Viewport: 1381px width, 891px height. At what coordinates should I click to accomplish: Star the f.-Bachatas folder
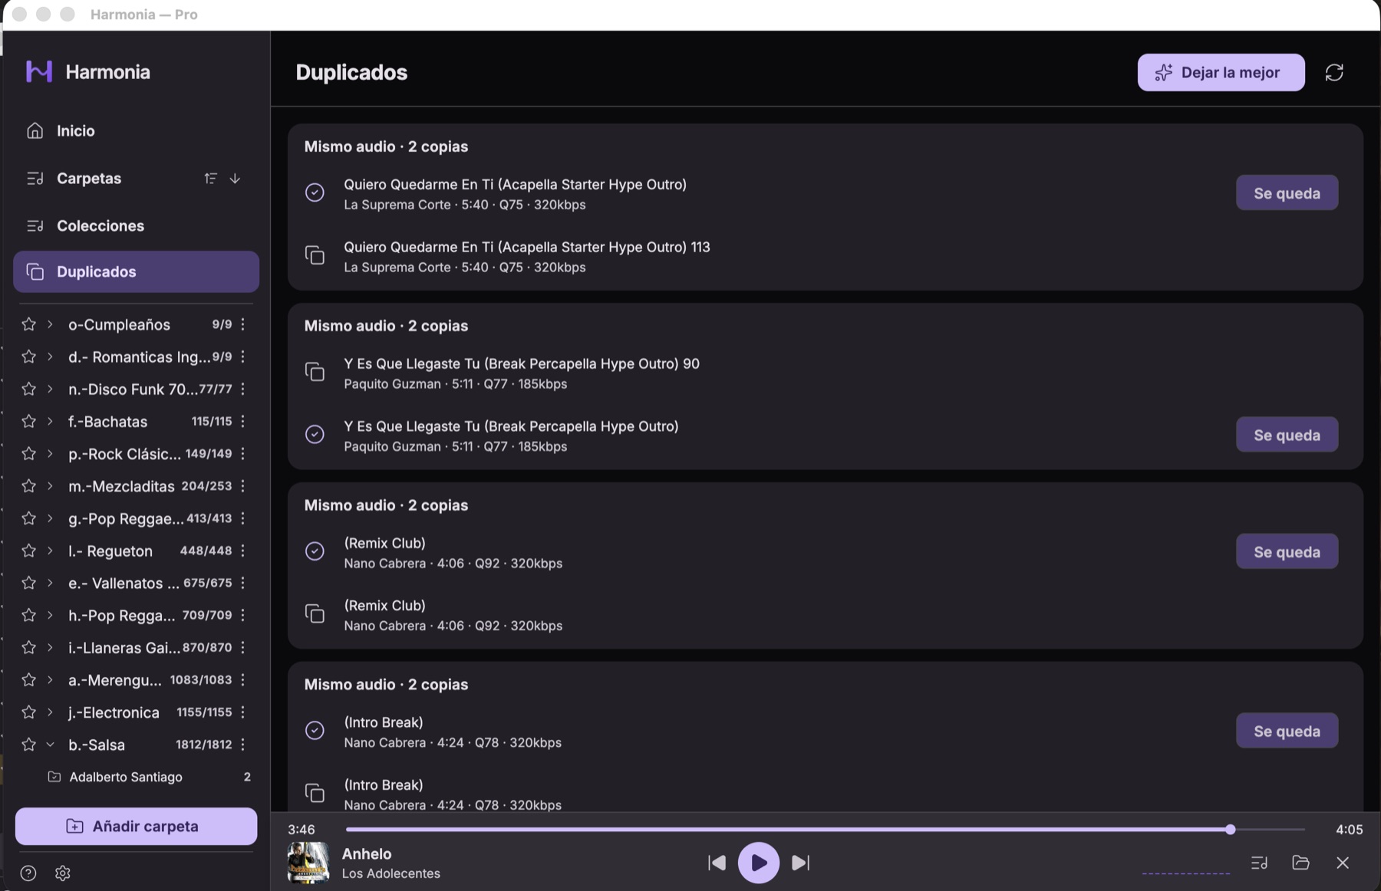[29, 421]
